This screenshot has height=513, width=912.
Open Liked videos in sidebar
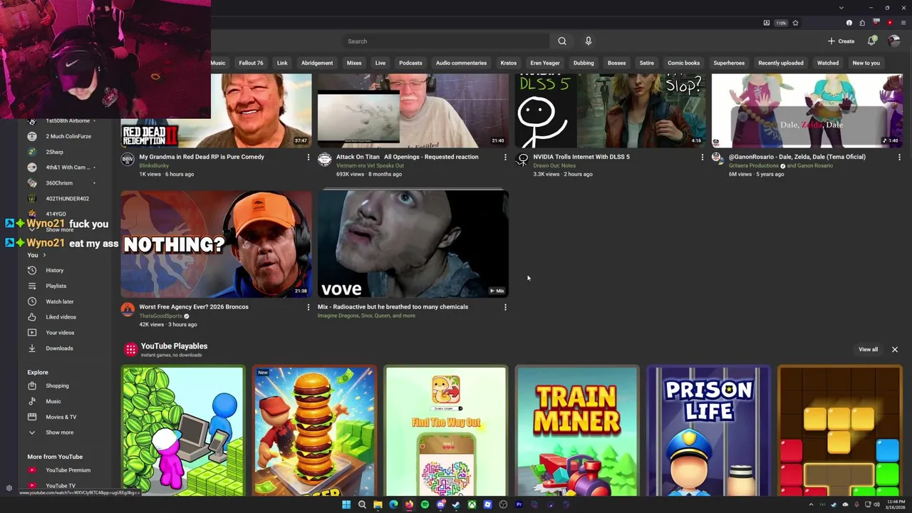tap(61, 317)
